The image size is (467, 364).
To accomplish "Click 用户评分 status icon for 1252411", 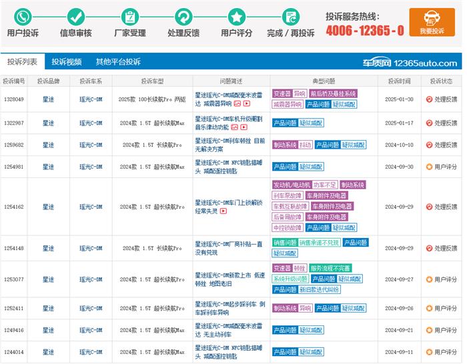I will 429,309.
